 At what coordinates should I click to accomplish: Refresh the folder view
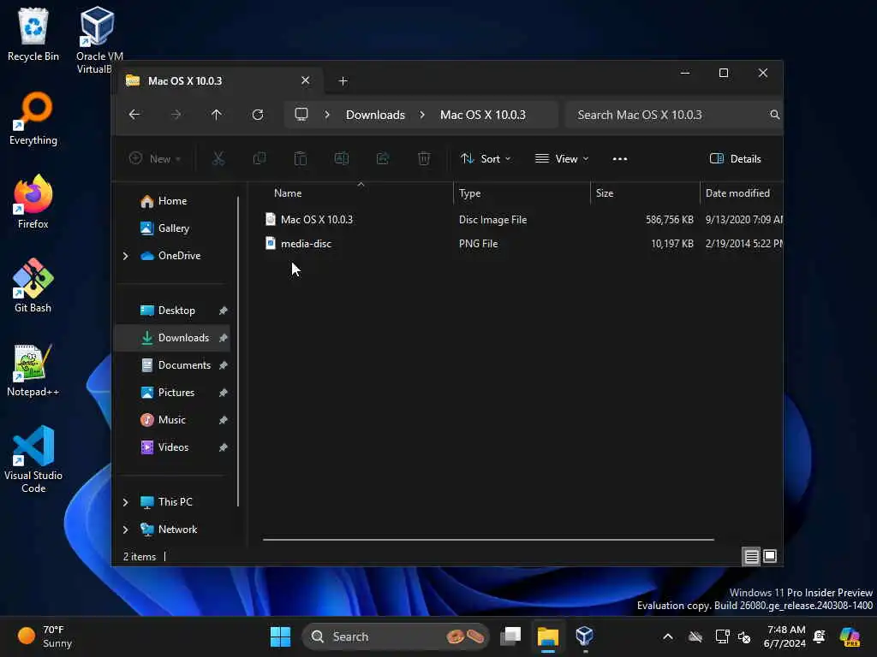click(x=258, y=115)
